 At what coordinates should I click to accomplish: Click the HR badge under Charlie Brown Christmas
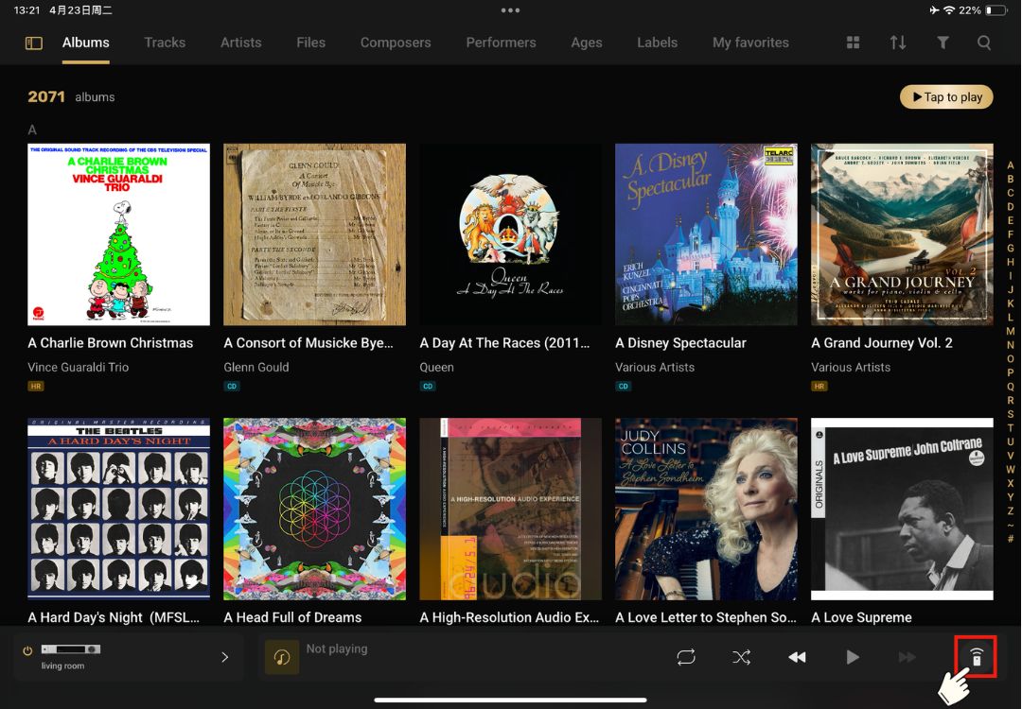click(x=35, y=386)
